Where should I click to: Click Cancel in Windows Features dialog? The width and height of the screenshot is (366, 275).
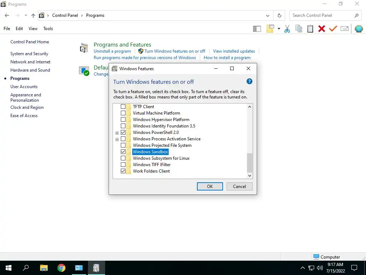(x=239, y=186)
